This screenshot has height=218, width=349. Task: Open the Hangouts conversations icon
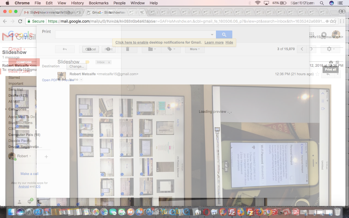tap(30, 202)
